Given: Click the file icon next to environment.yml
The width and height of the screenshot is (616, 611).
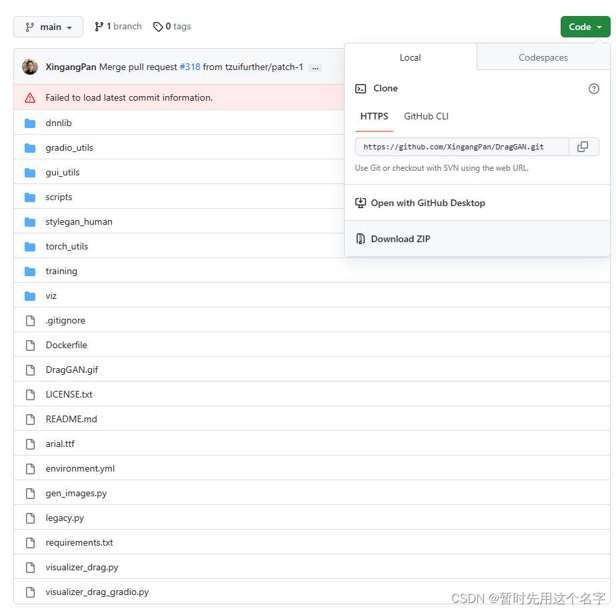Looking at the screenshot, I should point(30,469).
